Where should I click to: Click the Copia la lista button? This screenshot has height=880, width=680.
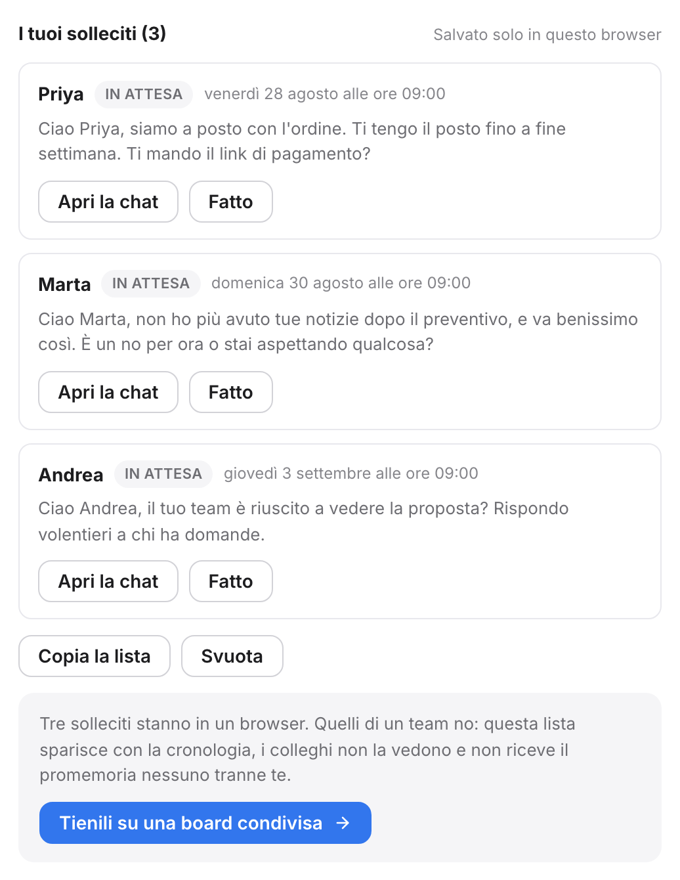click(x=95, y=656)
